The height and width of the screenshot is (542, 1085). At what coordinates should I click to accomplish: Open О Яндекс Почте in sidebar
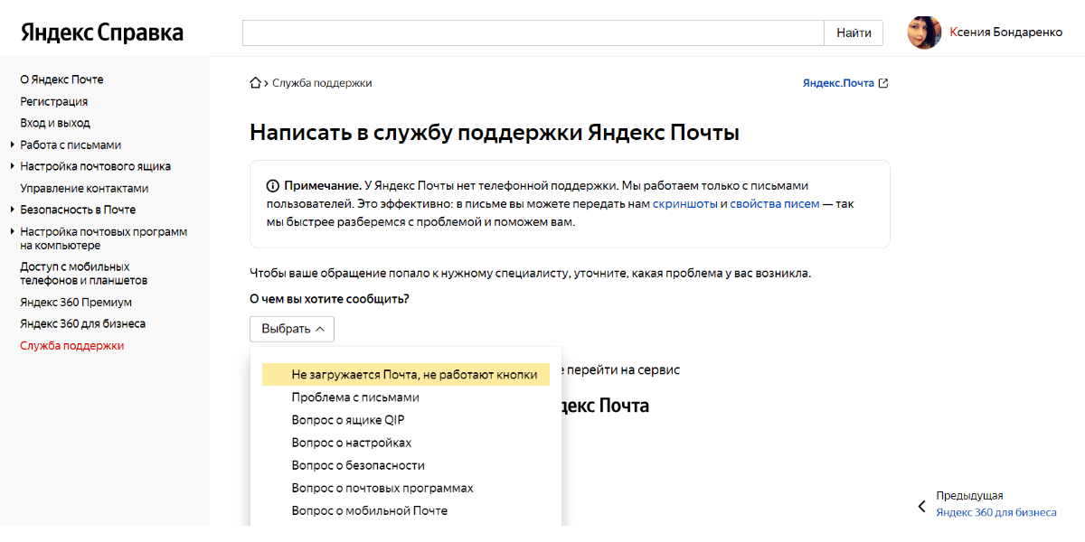(61, 79)
